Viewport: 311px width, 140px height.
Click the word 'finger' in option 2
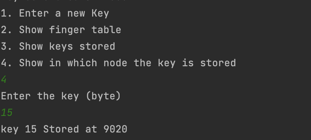click(67, 30)
